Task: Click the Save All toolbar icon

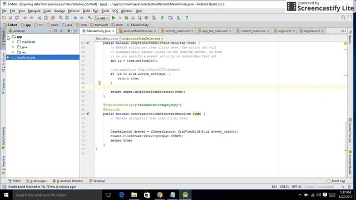Action: (x=11, y=18)
